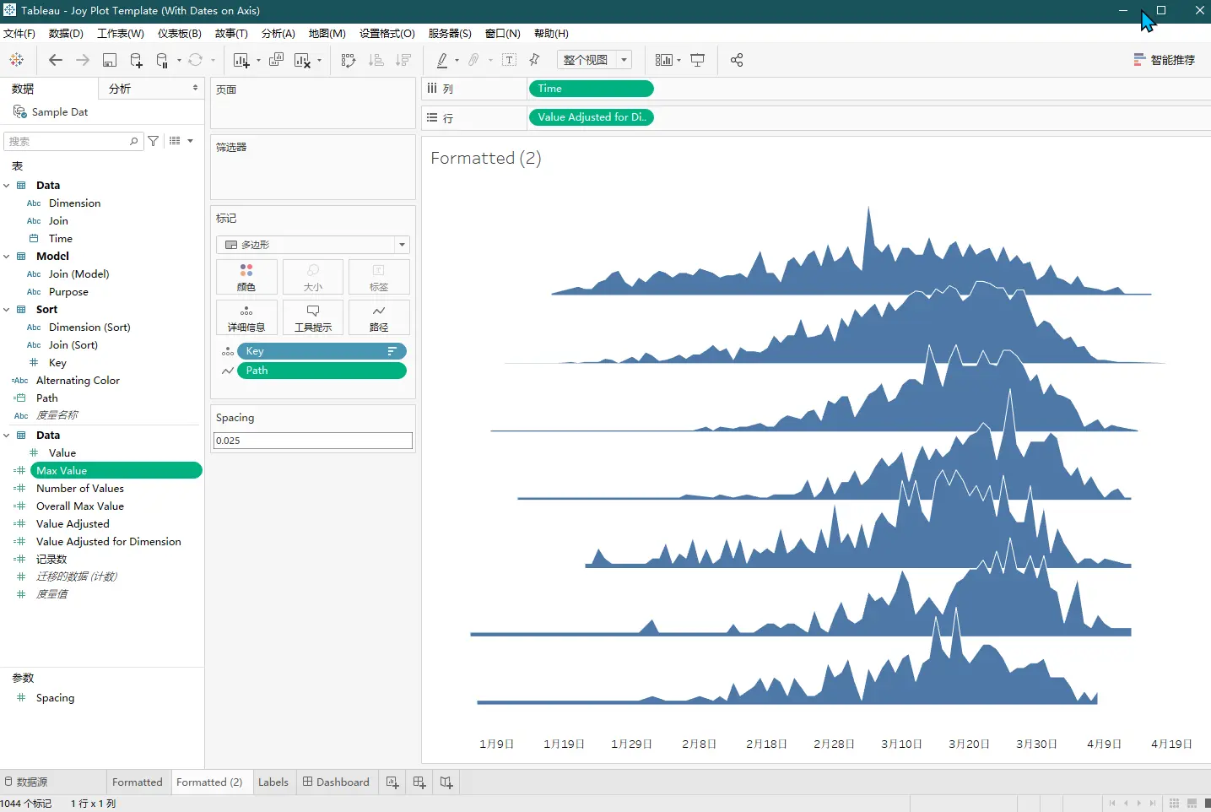The width and height of the screenshot is (1211, 812).
Task: Open the Show/Hide cards icon
Action: tap(664, 60)
